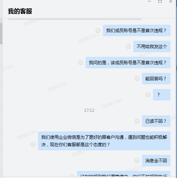Select the "已读不回？" message bubble
The height and width of the screenshot is (178, 177).
[x=156, y=121]
